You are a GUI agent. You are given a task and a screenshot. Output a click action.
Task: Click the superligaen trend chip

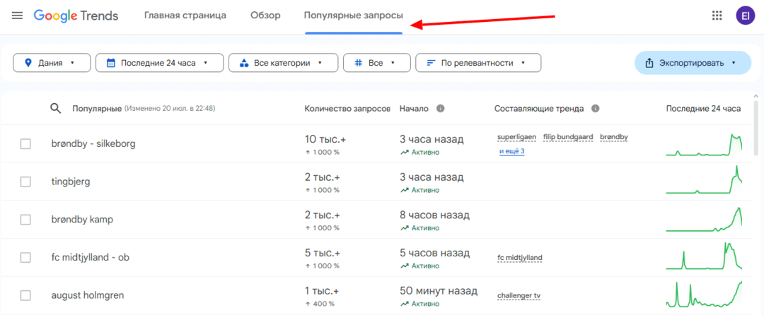tap(516, 137)
